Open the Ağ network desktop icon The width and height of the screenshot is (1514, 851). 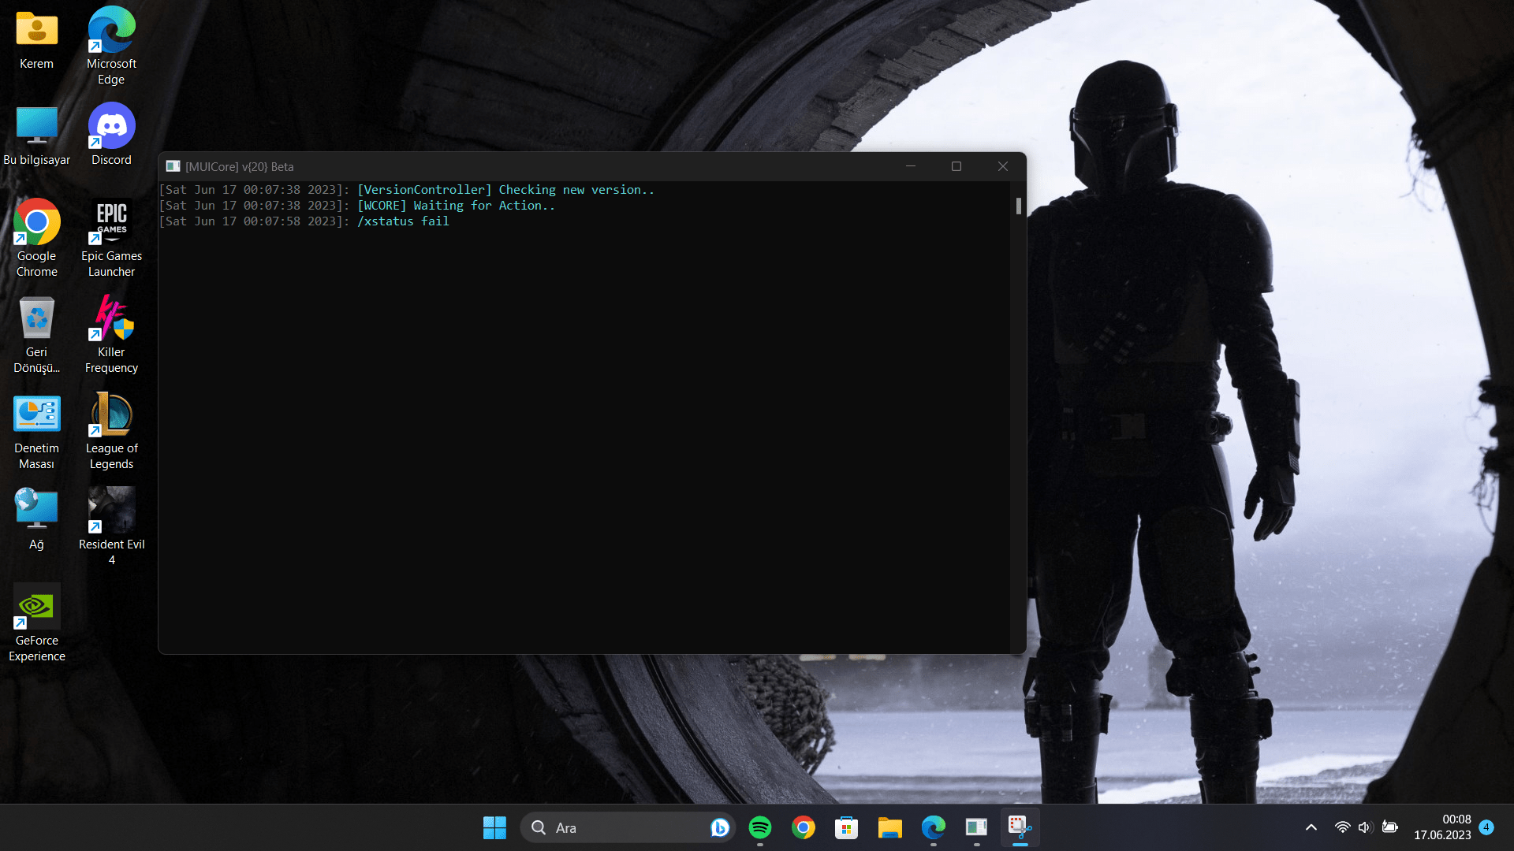(x=36, y=519)
